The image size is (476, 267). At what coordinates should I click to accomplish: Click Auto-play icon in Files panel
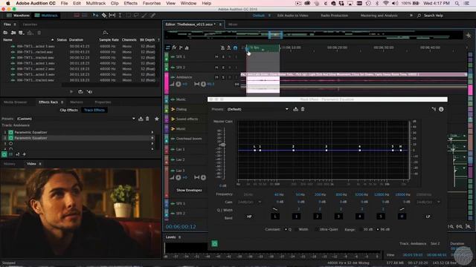pyautogui.click(x=89, y=92)
